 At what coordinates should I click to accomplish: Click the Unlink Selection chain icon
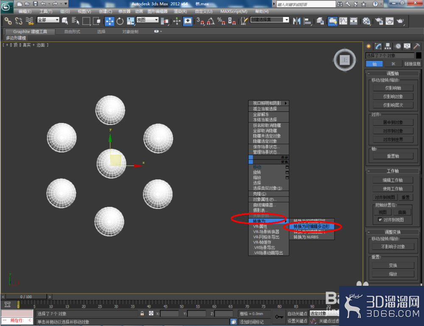pos(19,21)
